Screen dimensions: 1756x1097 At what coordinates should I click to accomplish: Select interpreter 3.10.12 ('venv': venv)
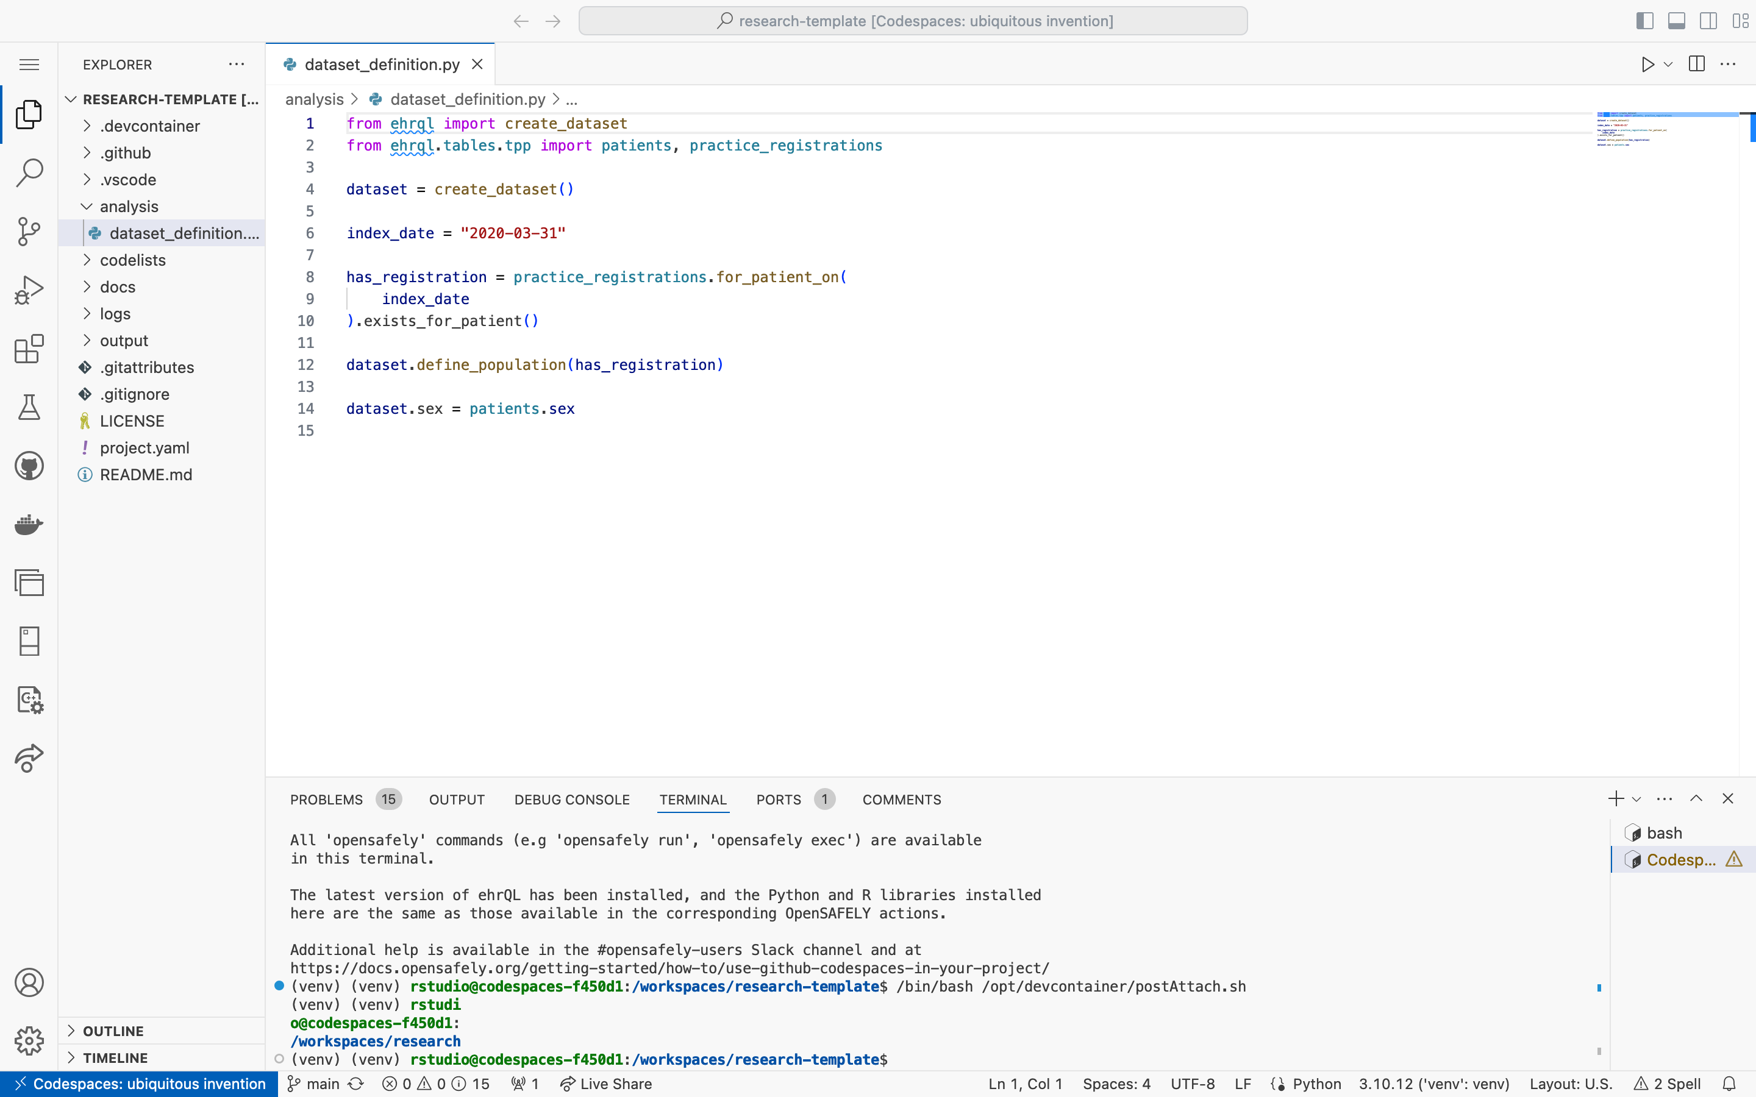[1434, 1084]
